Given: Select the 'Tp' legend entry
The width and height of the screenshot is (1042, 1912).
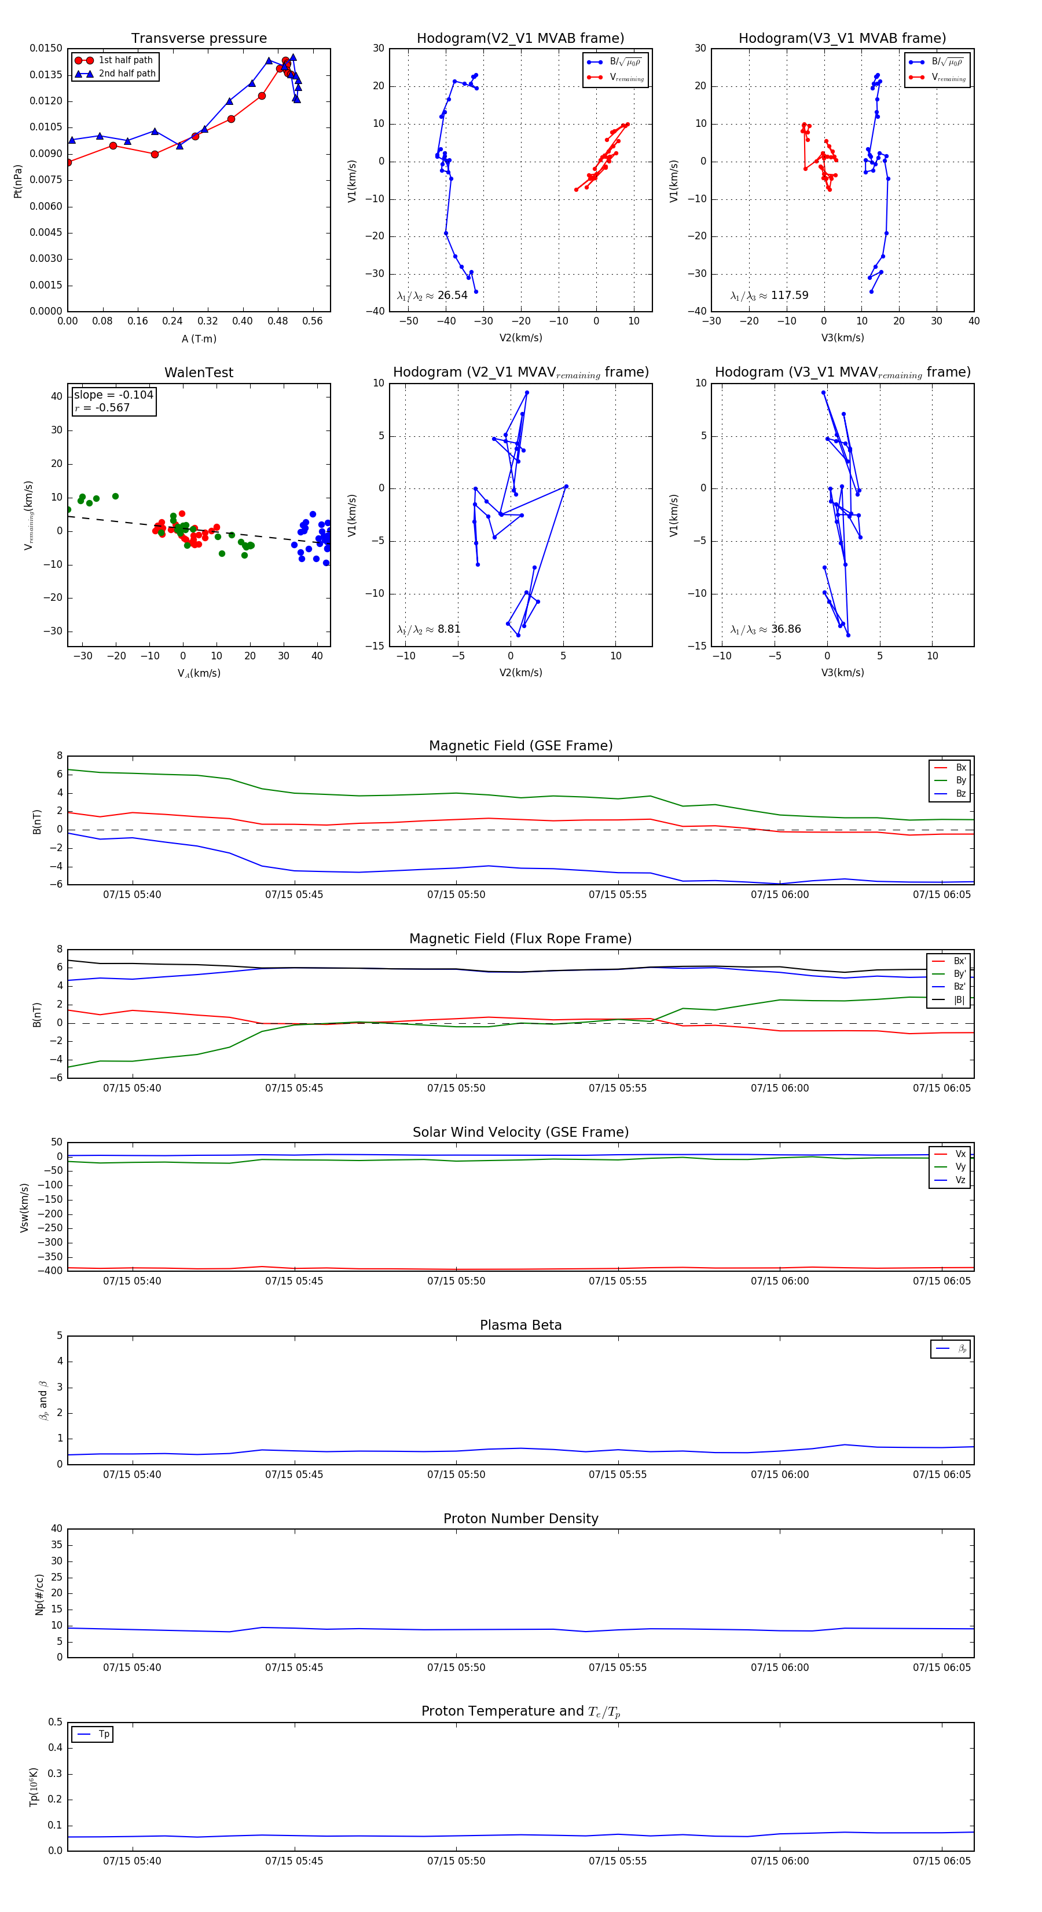Looking at the screenshot, I should (93, 1734).
